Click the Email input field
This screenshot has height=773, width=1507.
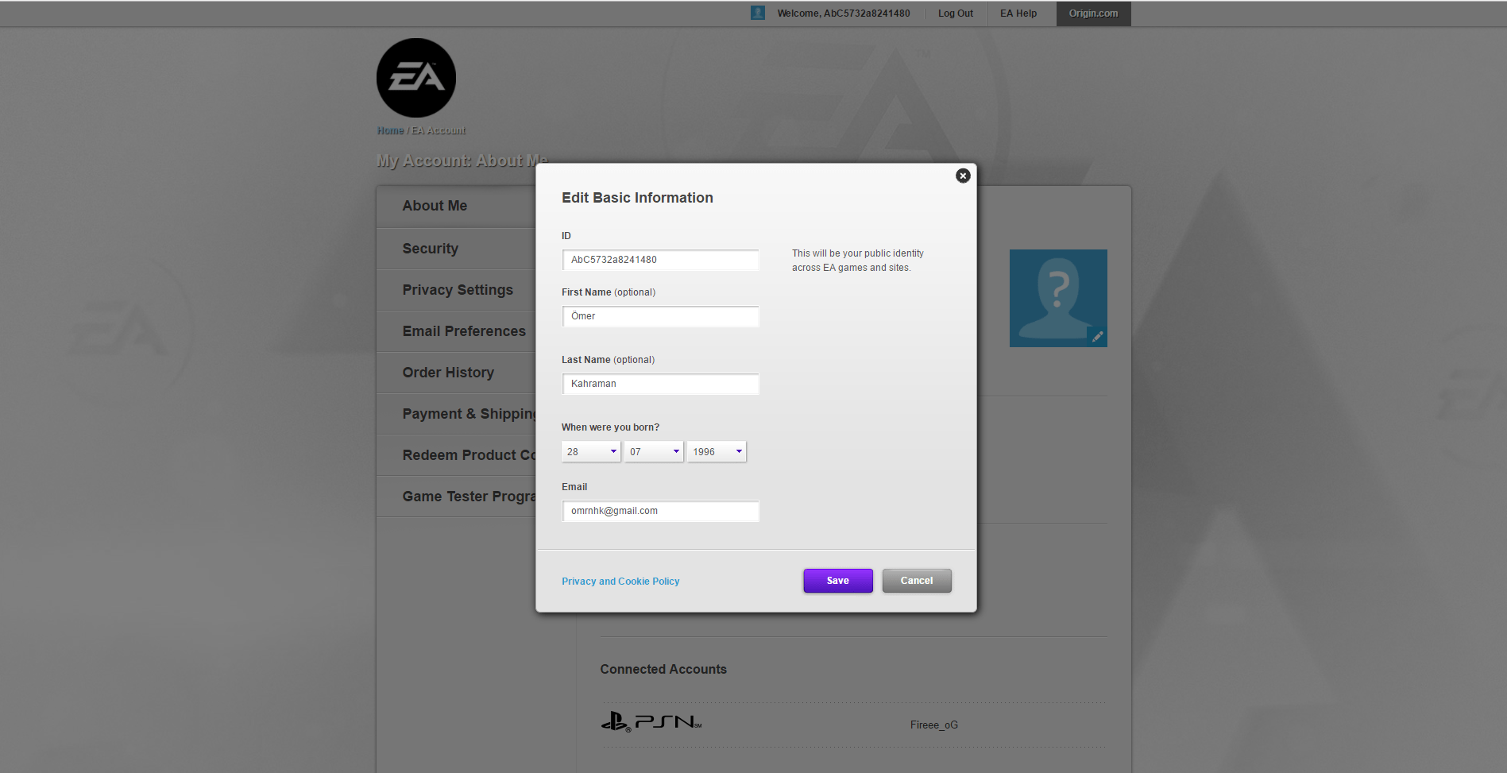pyautogui.click(x=660, y=511)
